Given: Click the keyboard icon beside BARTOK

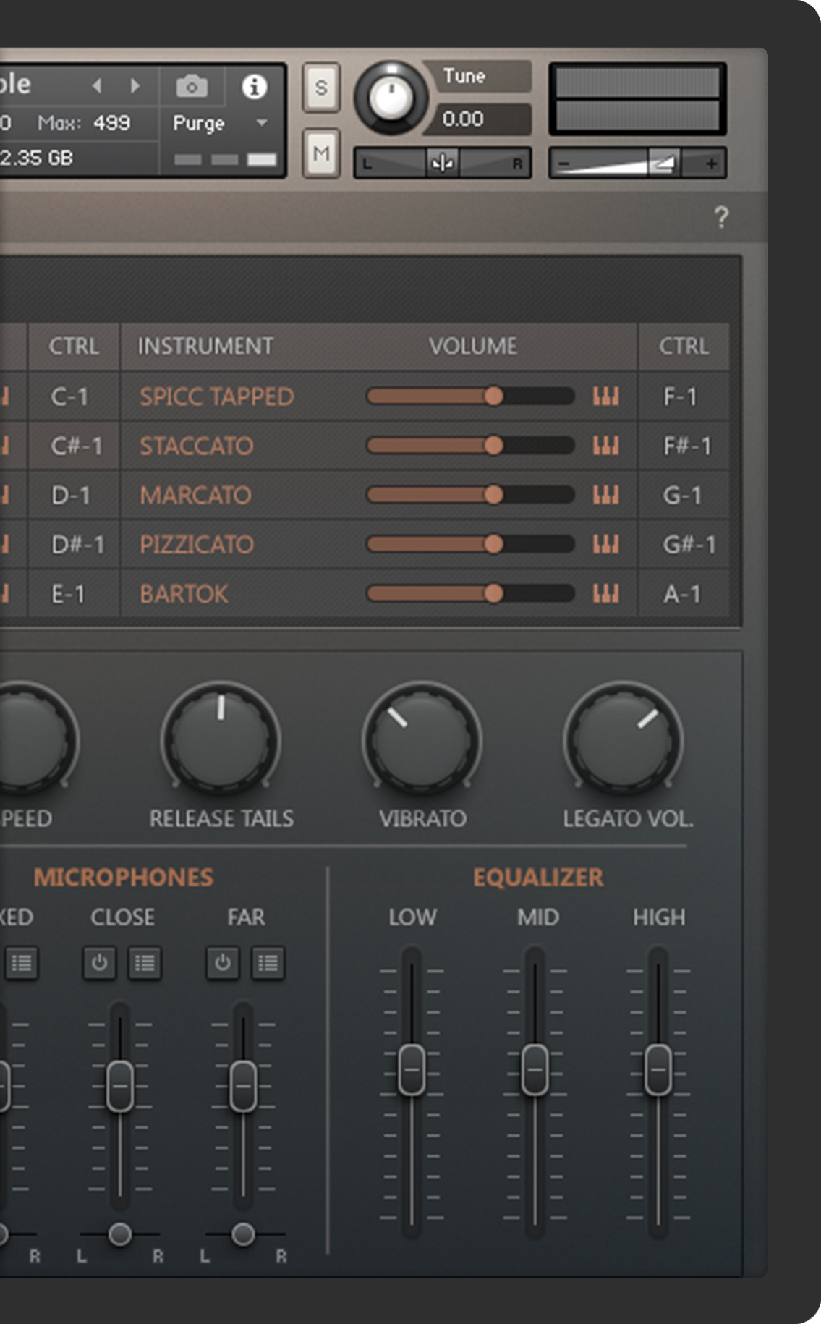Looking at the screenshot, I should 606,594.
